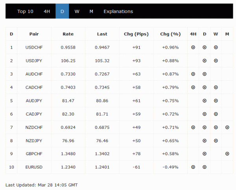This screenshot has height=190, width=236.
Task: Select the active D daily tab
Action: pos(62,11)
